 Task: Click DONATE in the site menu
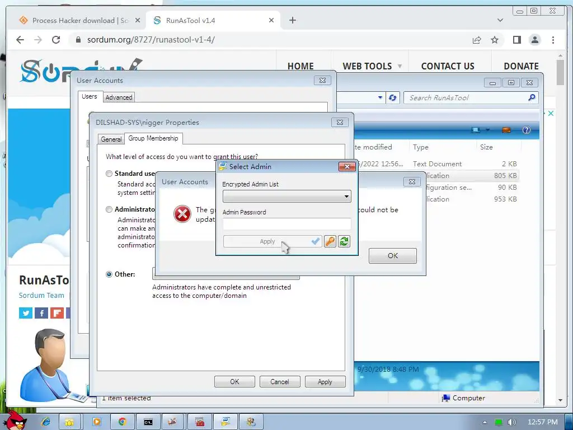coord(521,66)
